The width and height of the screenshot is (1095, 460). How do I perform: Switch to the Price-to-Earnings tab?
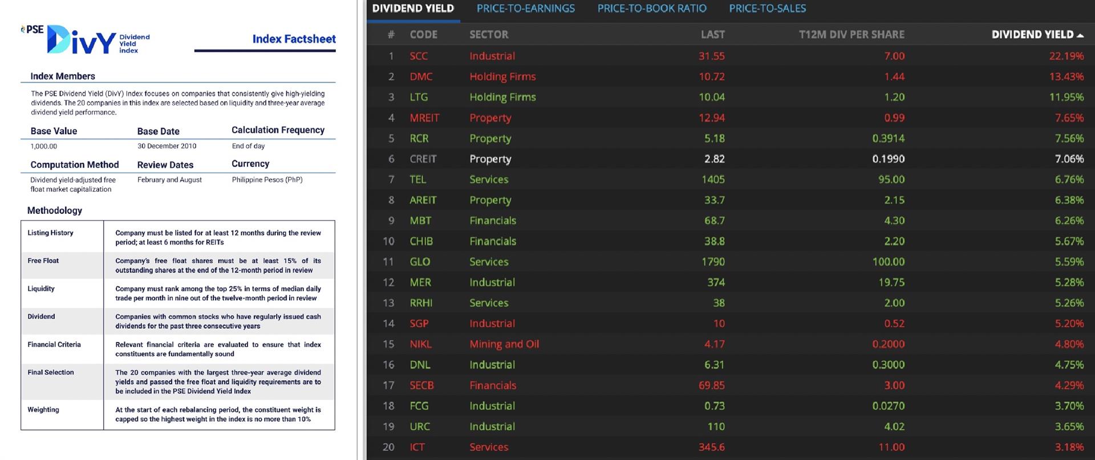[x=525, y=9]
